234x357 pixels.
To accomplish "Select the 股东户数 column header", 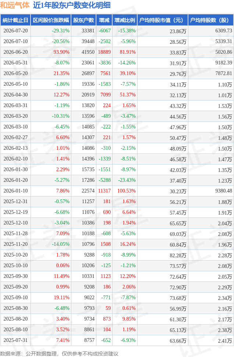I will [84, 20].
